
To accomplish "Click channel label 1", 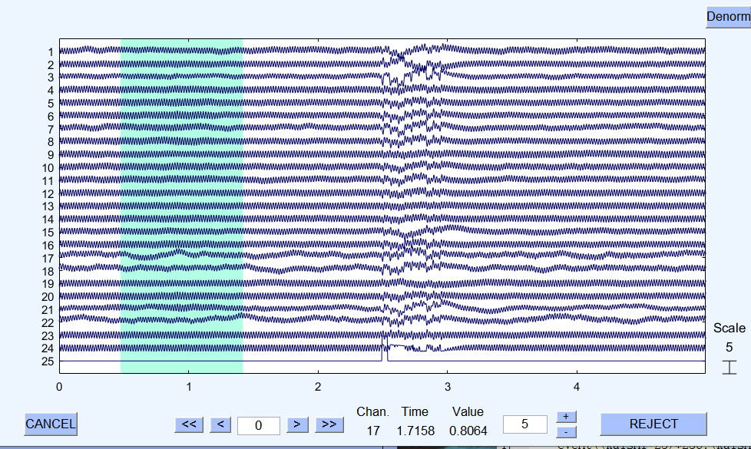I will [50, 51].
